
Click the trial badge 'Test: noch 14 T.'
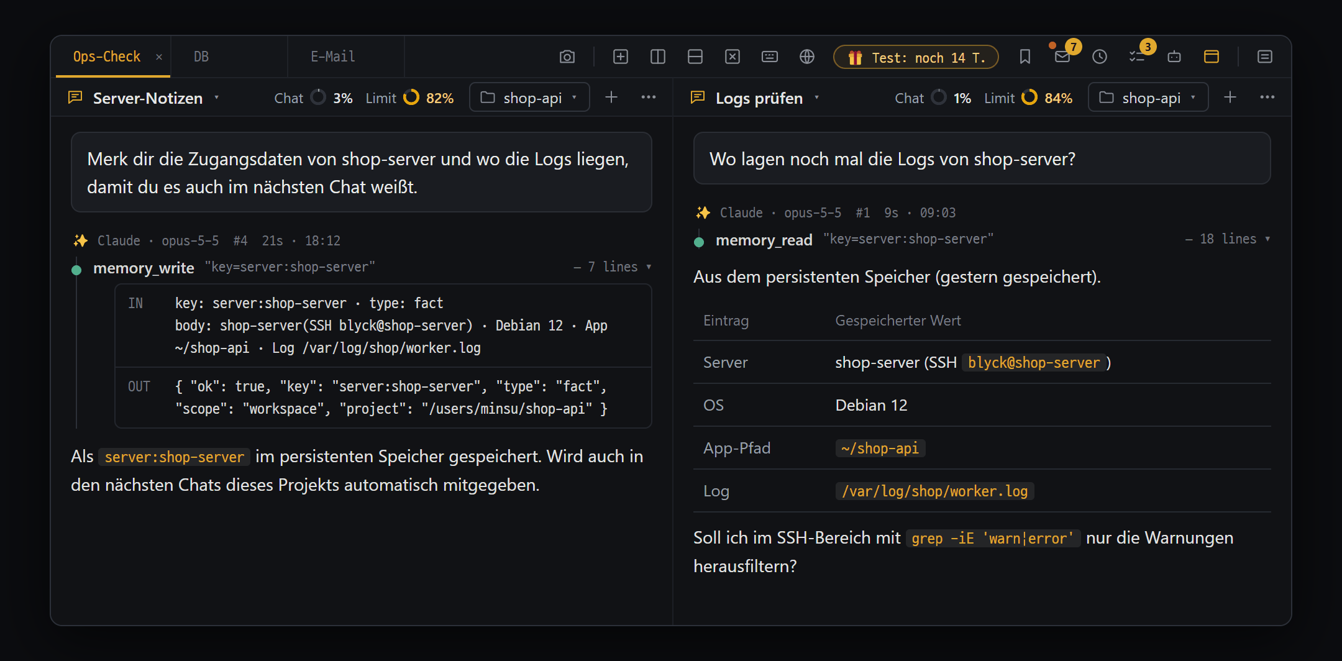tap(916, 57)
